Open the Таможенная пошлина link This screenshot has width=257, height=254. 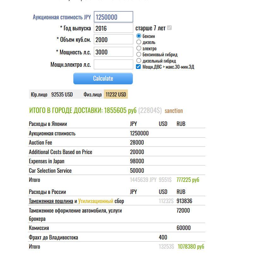(x=51, y=201)
